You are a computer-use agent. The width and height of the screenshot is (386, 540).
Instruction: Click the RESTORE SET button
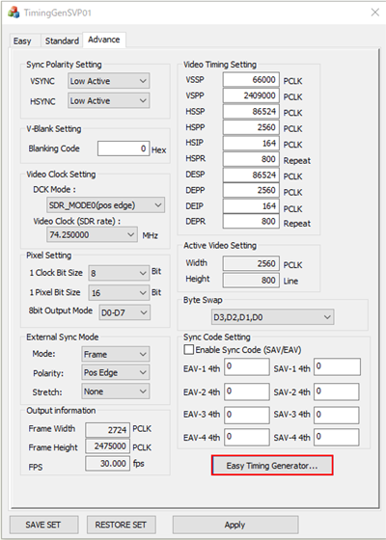click(121, 525)
